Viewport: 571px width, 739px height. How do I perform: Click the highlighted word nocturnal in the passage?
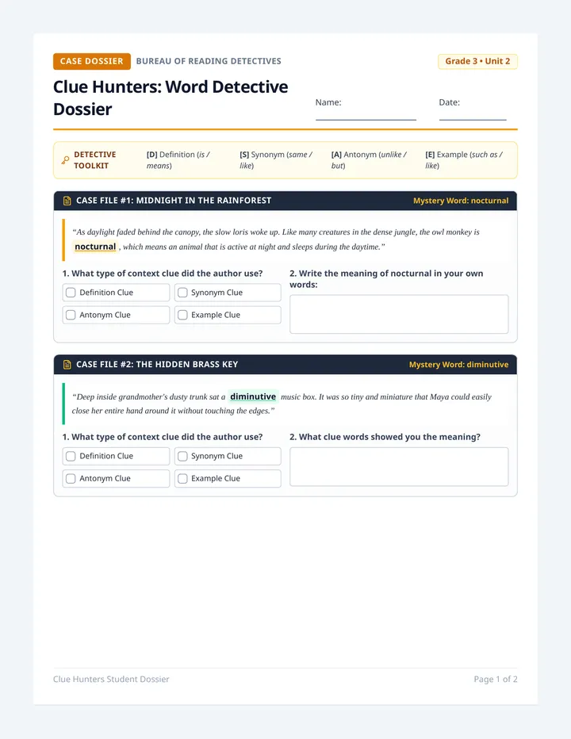pos(95,247)
